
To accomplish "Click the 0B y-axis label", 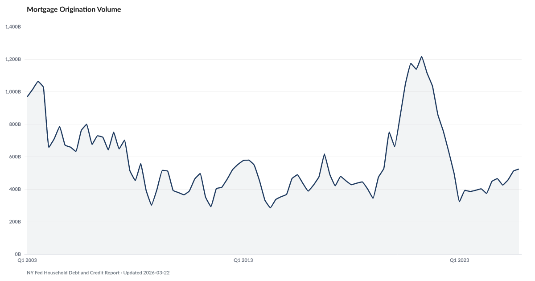I will pyautogui.click(x=18, y=254).
